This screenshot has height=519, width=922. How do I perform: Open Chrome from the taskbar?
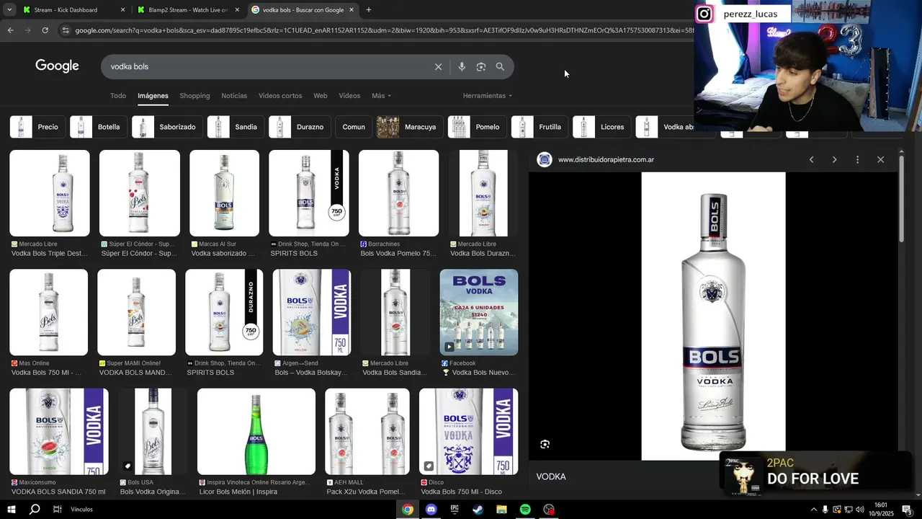click(x=408, y=510)
